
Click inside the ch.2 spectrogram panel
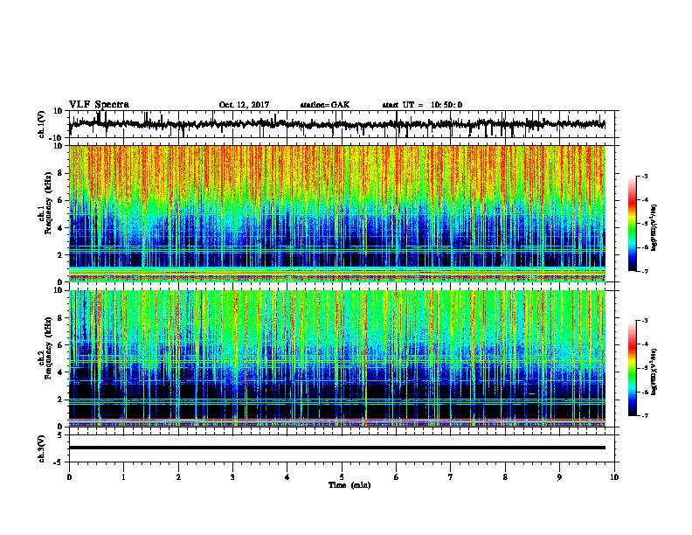click(x=337, y=358)
